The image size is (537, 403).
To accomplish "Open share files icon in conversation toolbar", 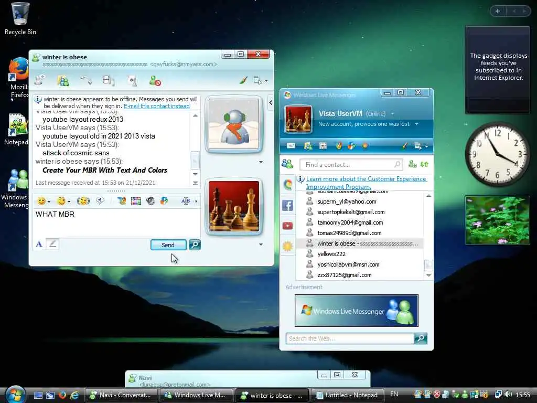I will (63, 80).
